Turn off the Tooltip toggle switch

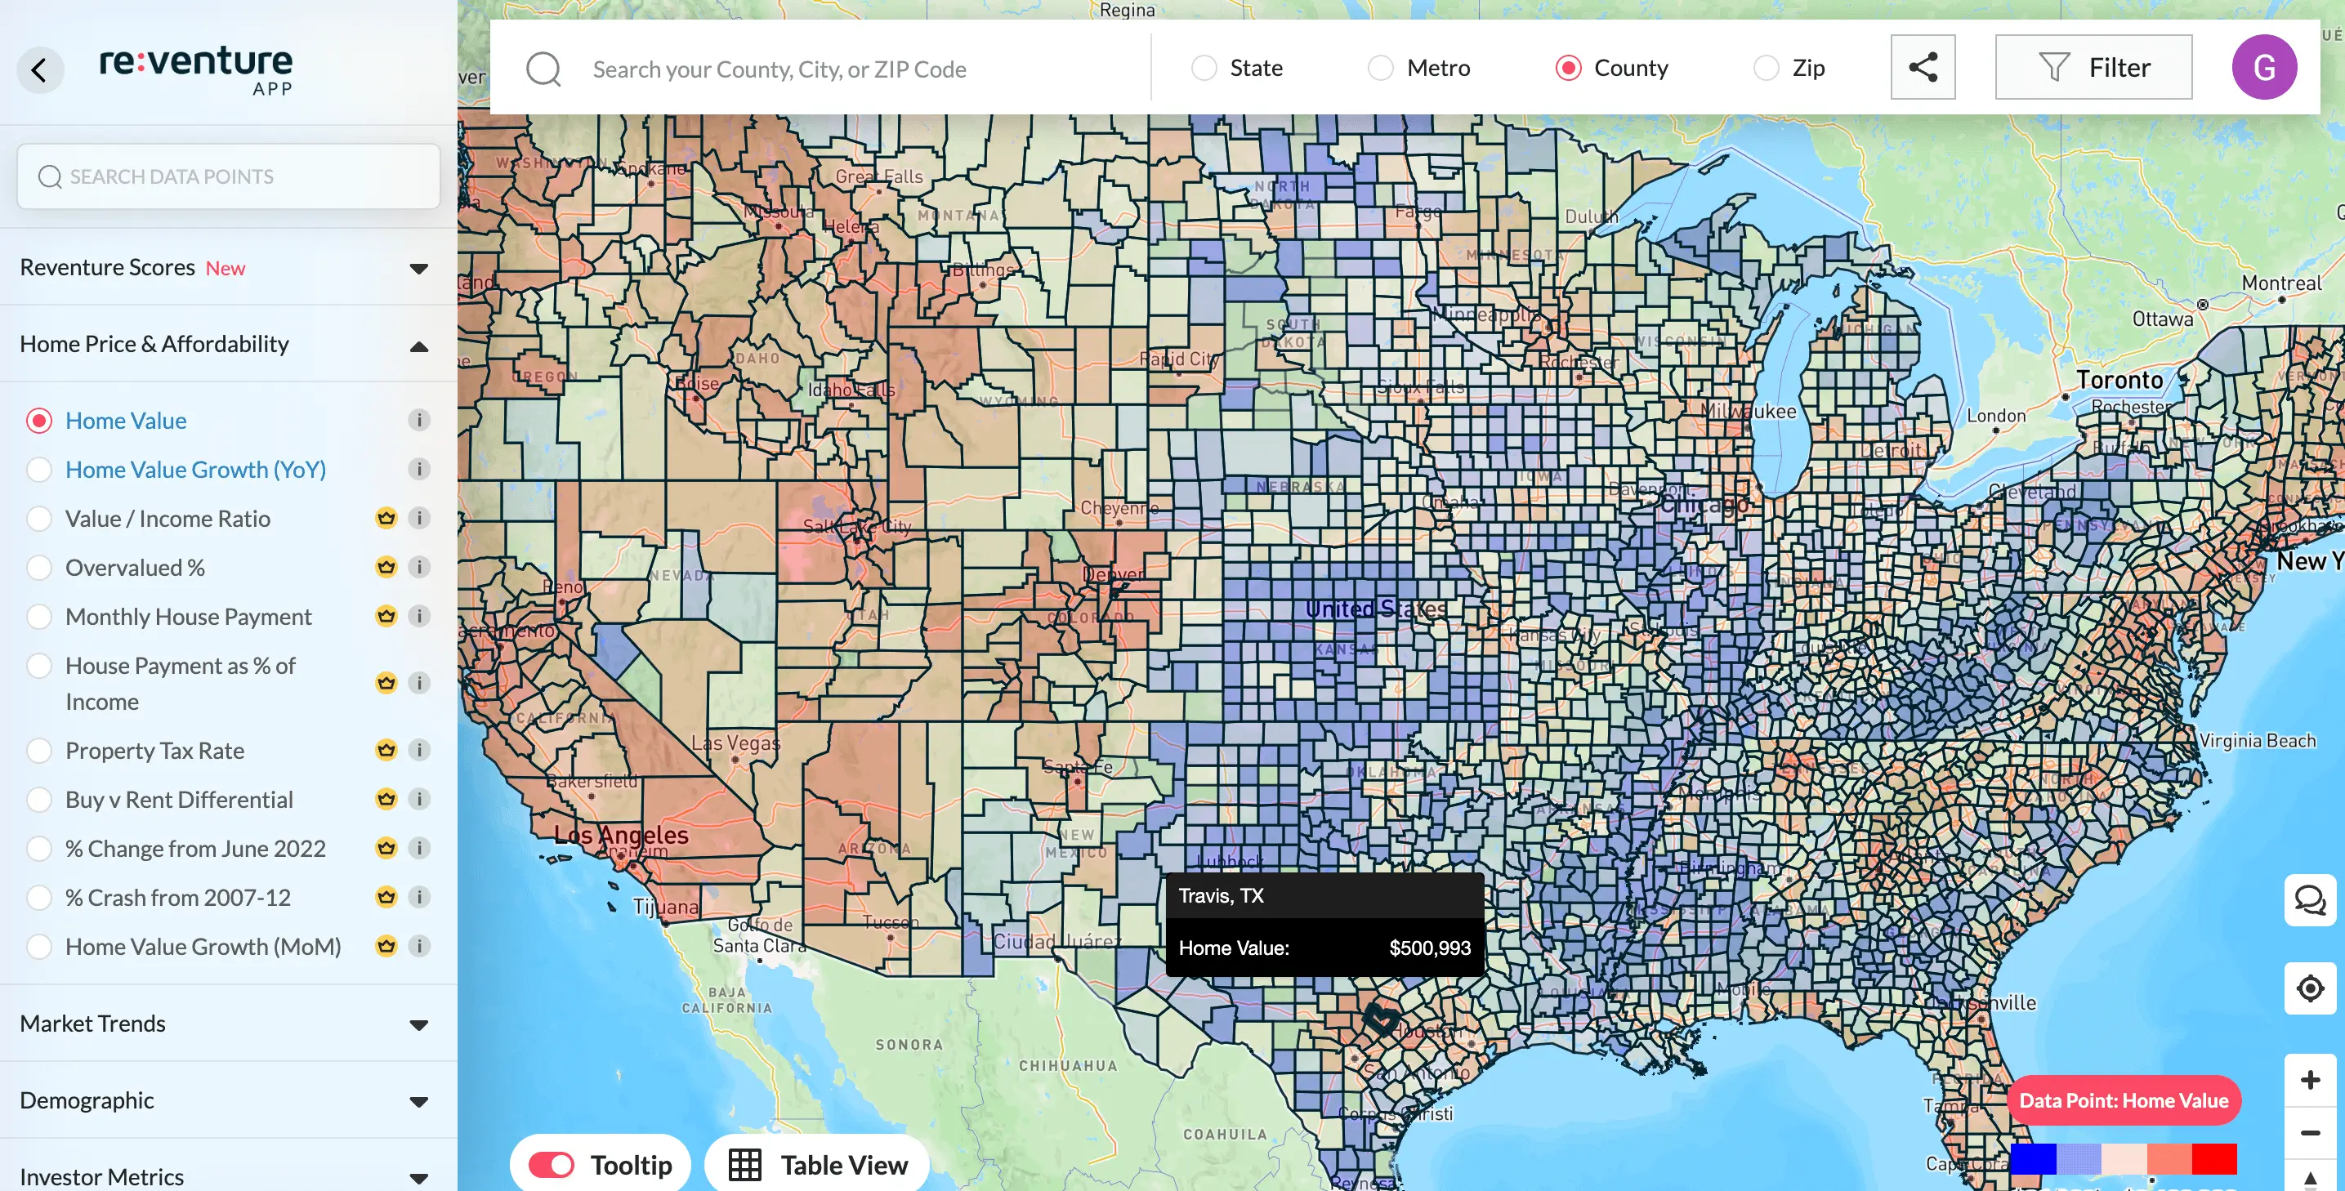pyautogui.click(x=551, y=1165)
